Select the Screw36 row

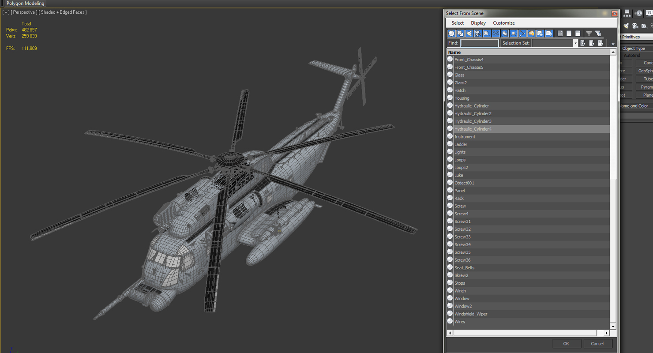coord(528,260)
